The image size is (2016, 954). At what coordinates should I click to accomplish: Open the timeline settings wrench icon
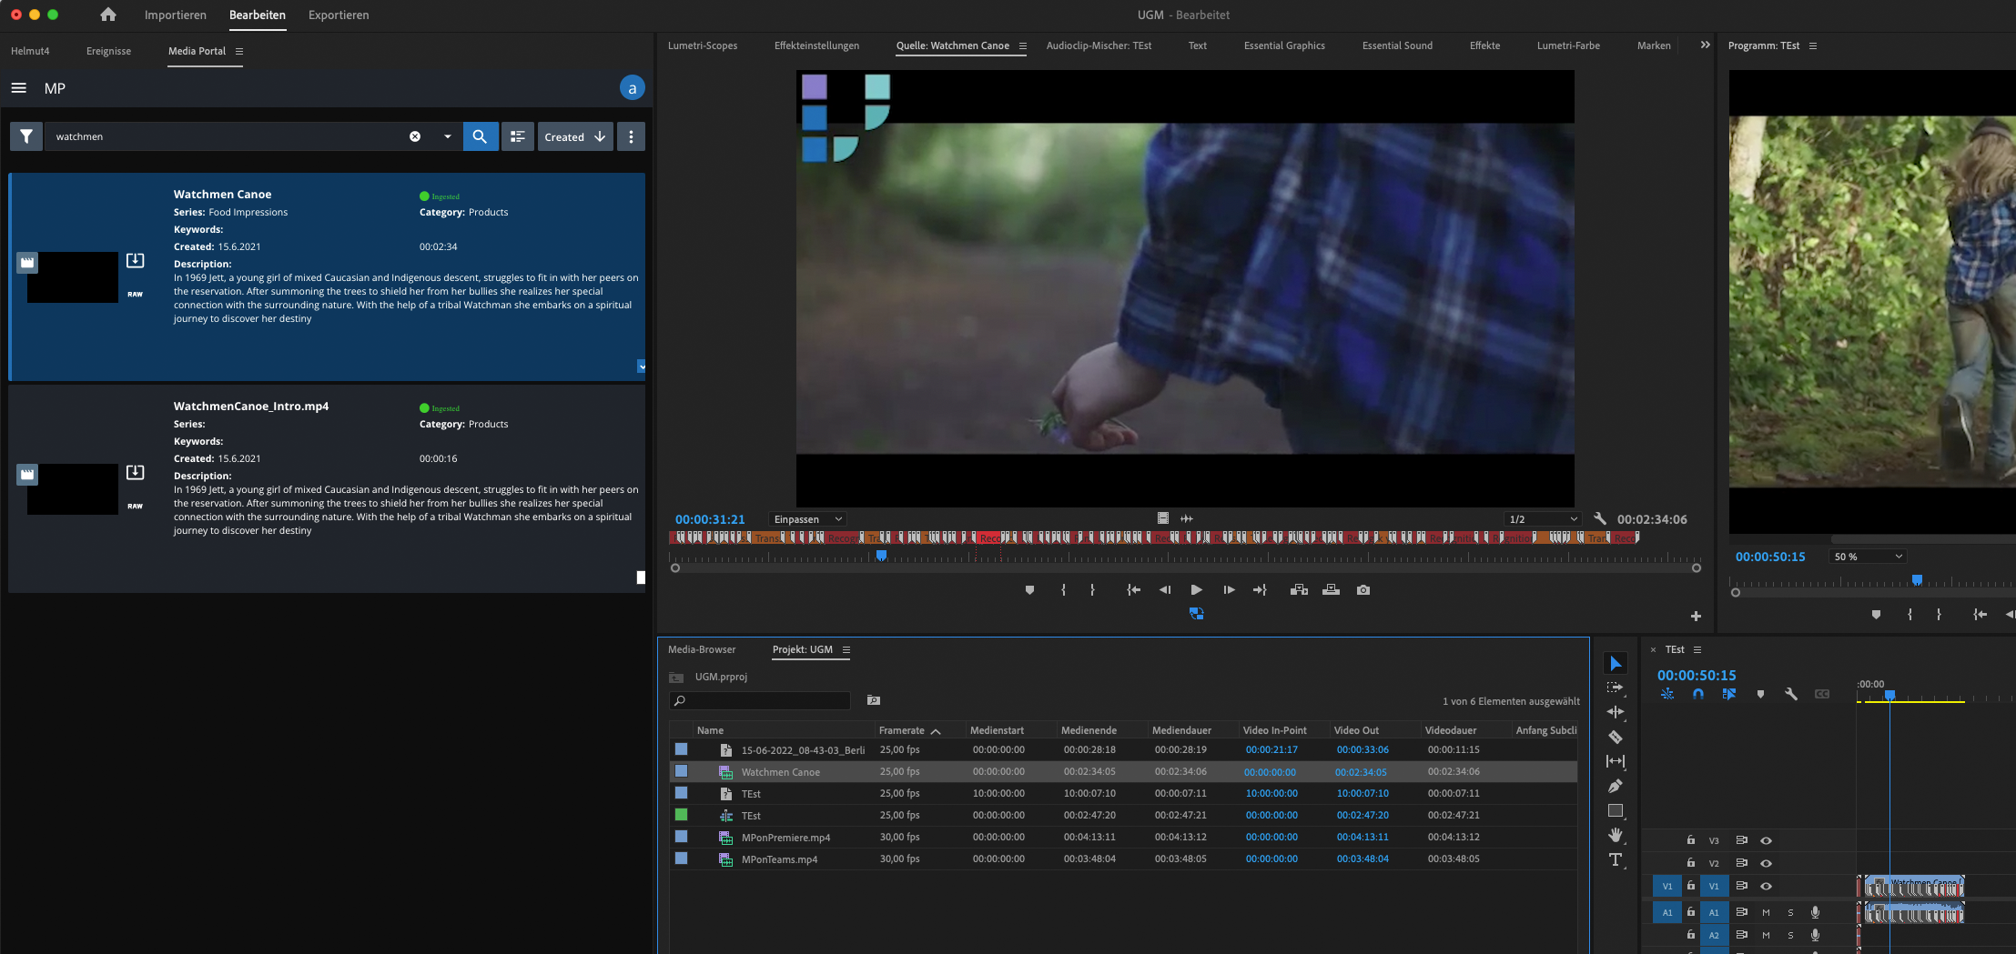[x=1790, y=694]
